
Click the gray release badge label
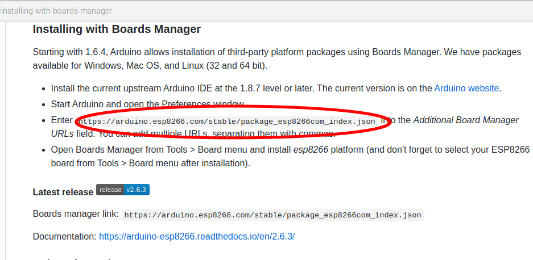pyautogui.click(x=110, y=190)
